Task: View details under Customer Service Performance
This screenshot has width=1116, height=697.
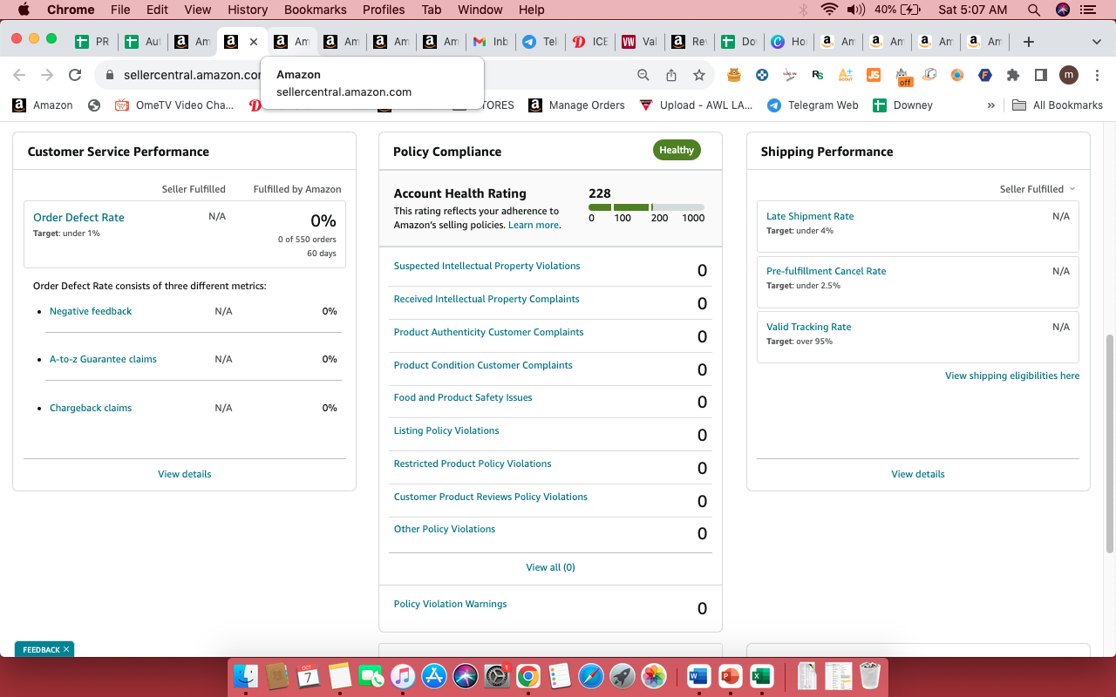Action: click(184, 474)
